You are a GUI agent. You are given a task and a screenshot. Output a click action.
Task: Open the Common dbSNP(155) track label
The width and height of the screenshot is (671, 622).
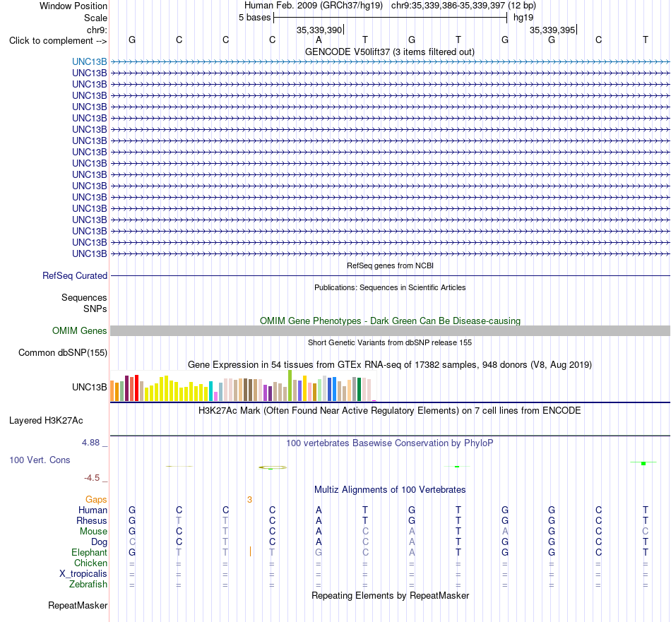click(63, 352)
